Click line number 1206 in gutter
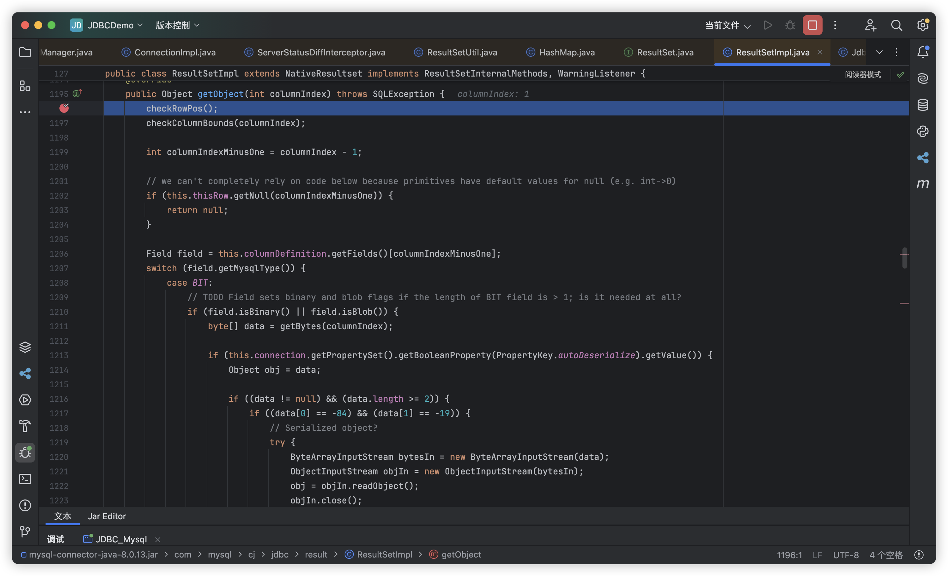Viewport: 948px width, 576px height. click(x=58, y=254)
